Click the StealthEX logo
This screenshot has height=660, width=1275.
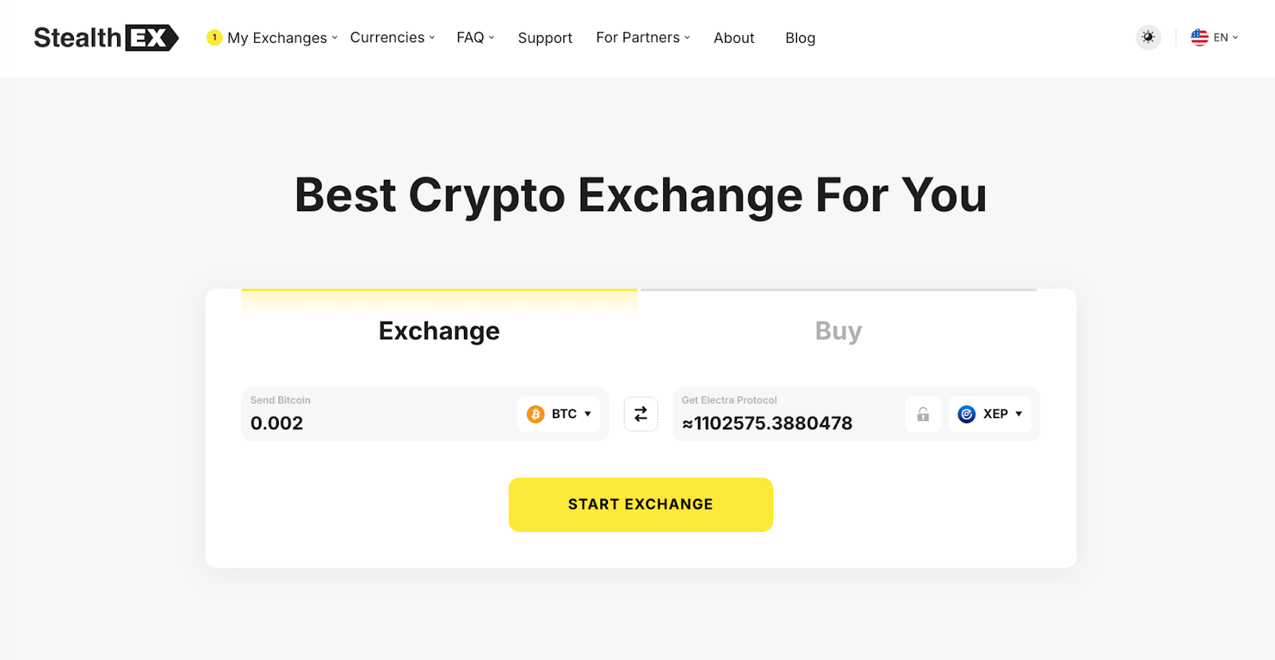pyautogui.click(x=106, y=37)
